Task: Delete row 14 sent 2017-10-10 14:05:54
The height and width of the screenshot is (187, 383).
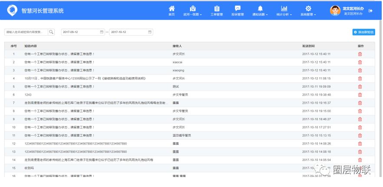Action: [360, 160]
